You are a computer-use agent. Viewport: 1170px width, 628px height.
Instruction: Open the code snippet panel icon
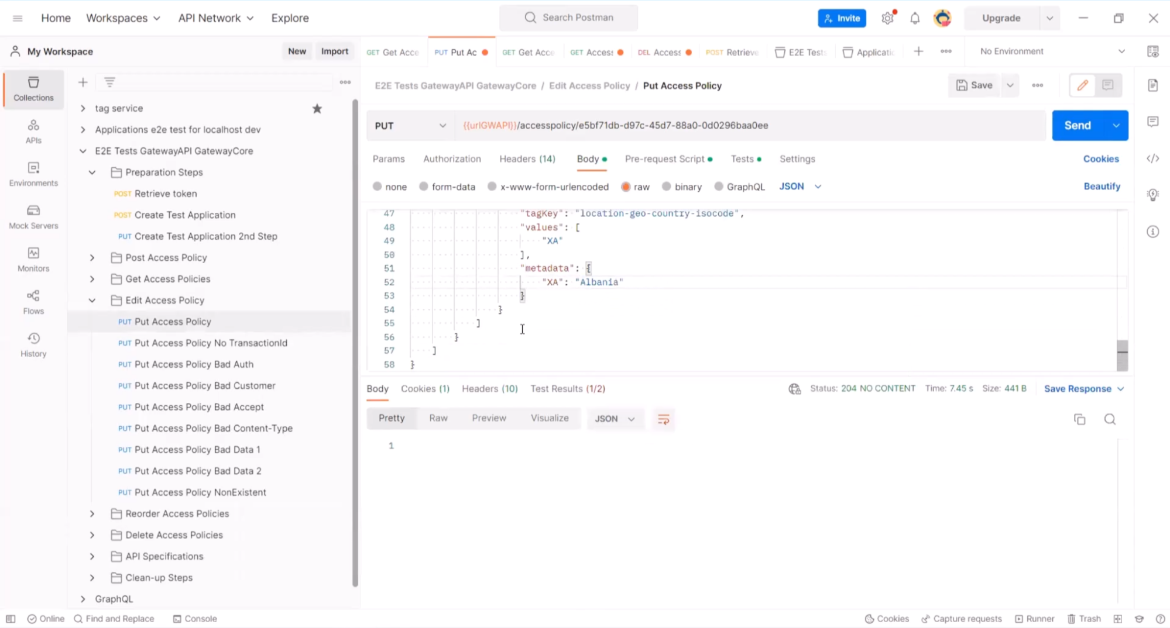(x=1152, y=158)
